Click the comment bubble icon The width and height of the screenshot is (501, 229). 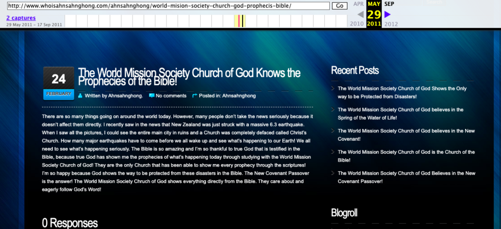pos(152,96)
